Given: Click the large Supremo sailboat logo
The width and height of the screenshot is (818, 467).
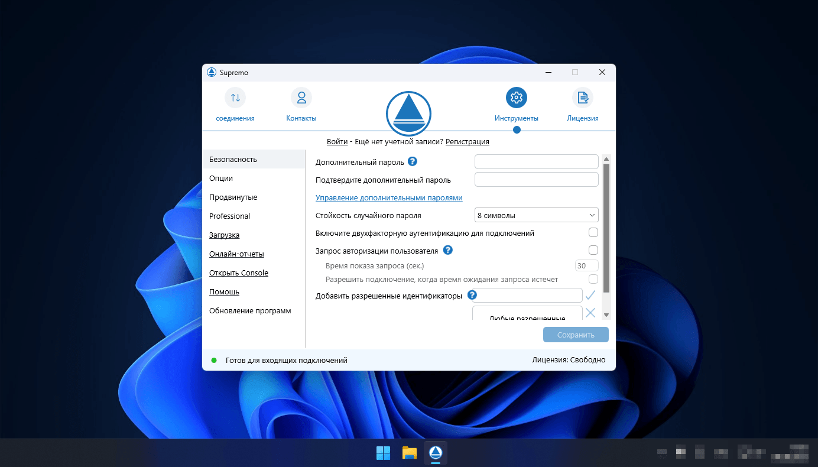Looking at the screenshot, I should click(x=408, y=113).
